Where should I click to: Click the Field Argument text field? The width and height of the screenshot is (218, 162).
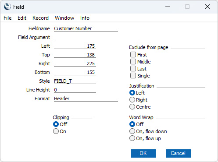[97, 37]
